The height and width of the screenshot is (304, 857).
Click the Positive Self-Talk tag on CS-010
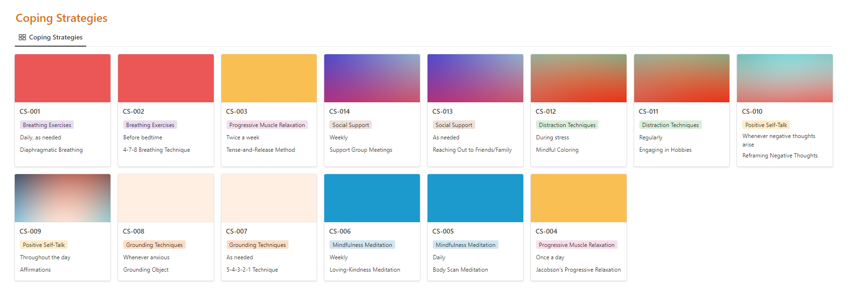[x=766, y=125]
